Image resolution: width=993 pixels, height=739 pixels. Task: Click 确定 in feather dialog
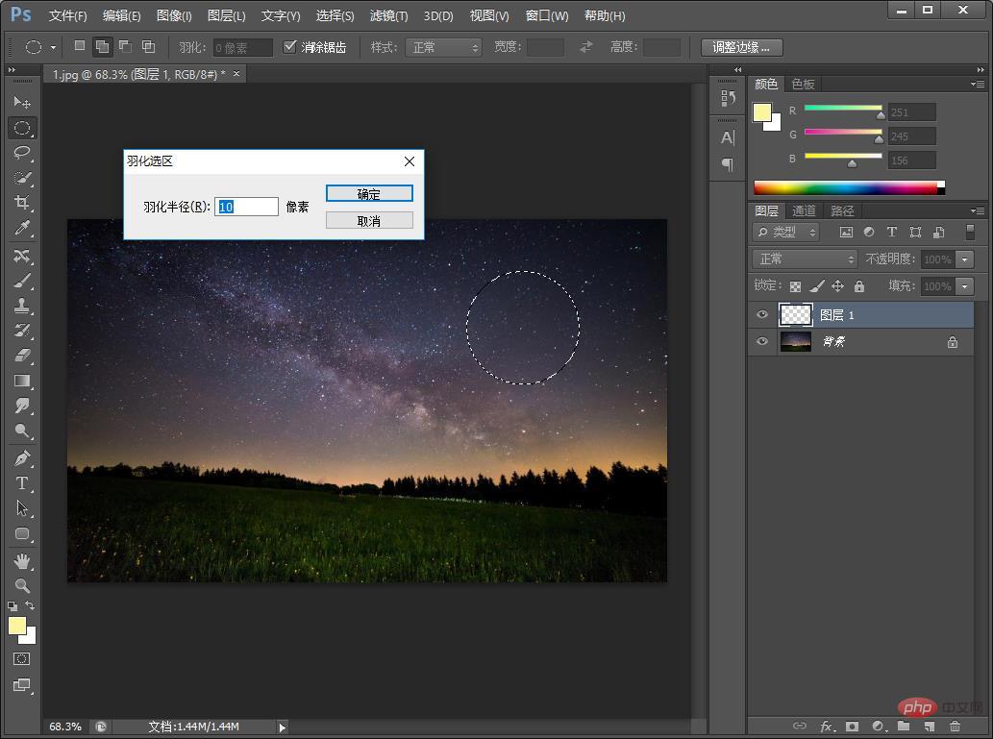click(369, 194)
